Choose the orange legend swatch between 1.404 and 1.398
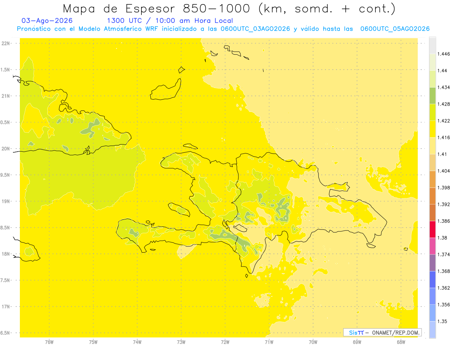 click(x=433, y=179)
